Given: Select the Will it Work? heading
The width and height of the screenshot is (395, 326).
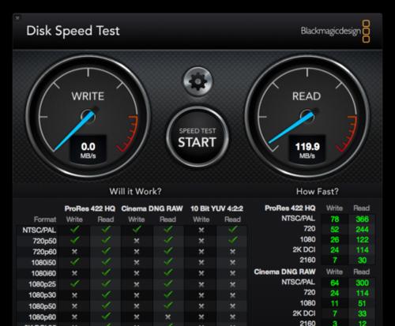Looking at the screenshot, I should [x=135, y=191].
